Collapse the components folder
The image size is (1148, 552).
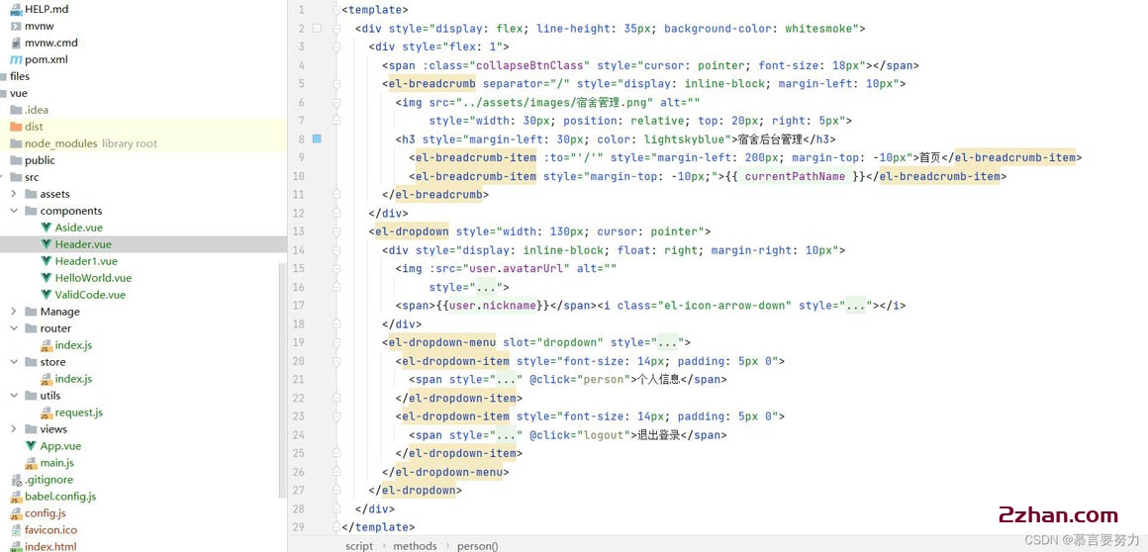coord(14,211)
